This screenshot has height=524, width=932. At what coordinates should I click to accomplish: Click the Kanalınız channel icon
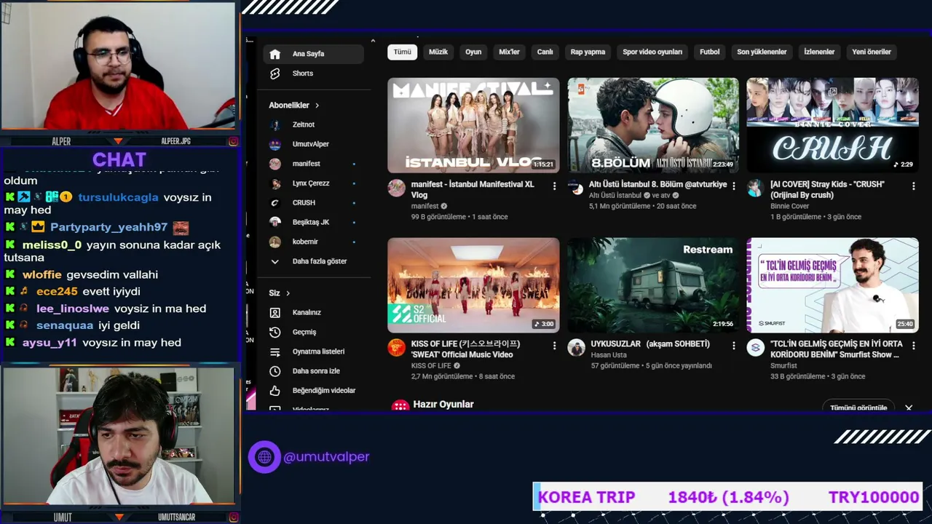click(275, 312)
